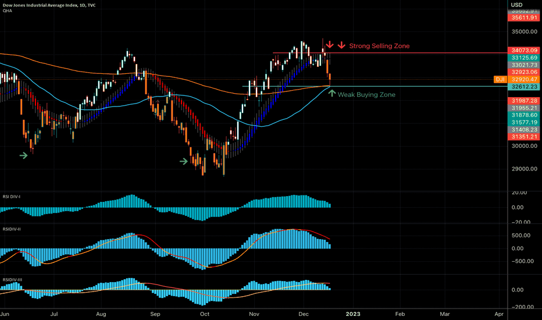Click the gray 33021.73 price label

click(x=523, y=65)
